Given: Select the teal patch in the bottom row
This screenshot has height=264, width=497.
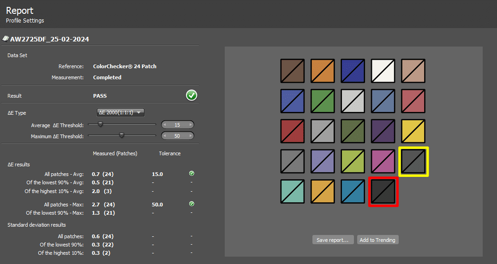Looking at the screenshot, I should pyautogui.click(x=293, y=192).
